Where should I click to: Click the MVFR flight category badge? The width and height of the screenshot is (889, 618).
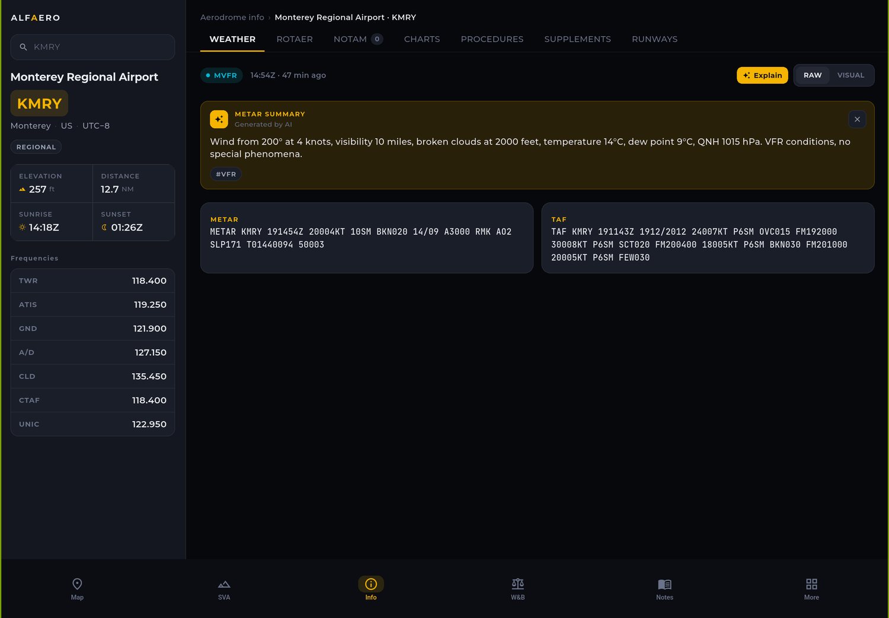pos(222,75)
